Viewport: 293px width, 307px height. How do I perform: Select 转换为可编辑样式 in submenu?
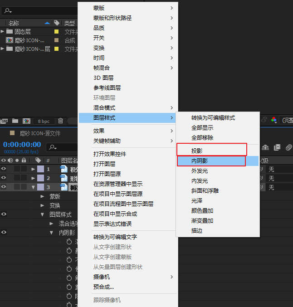[217, 118]
